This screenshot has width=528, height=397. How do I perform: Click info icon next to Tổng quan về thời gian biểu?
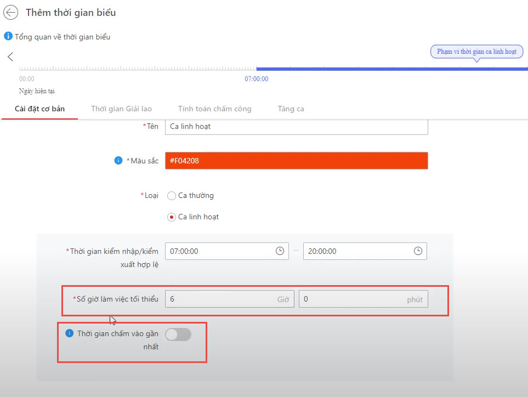point(8,36)
